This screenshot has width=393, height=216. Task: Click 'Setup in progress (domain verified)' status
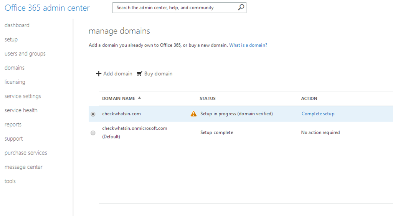pyautogui.click(x=236, y=114)
